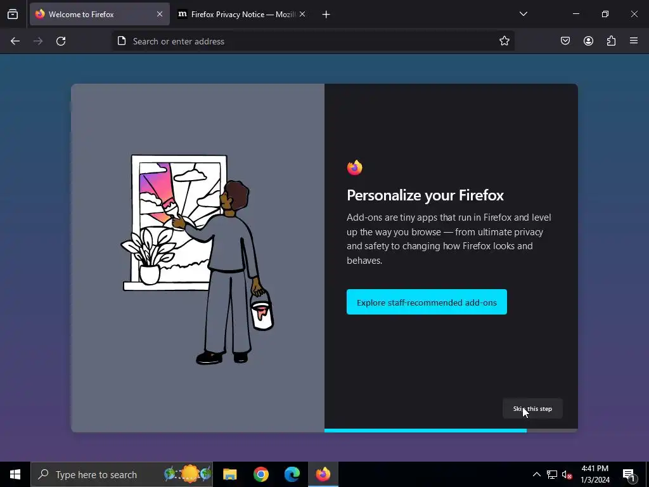
Task: Click the 'Personalize your Firefox' heading
Action: [425, 195]
